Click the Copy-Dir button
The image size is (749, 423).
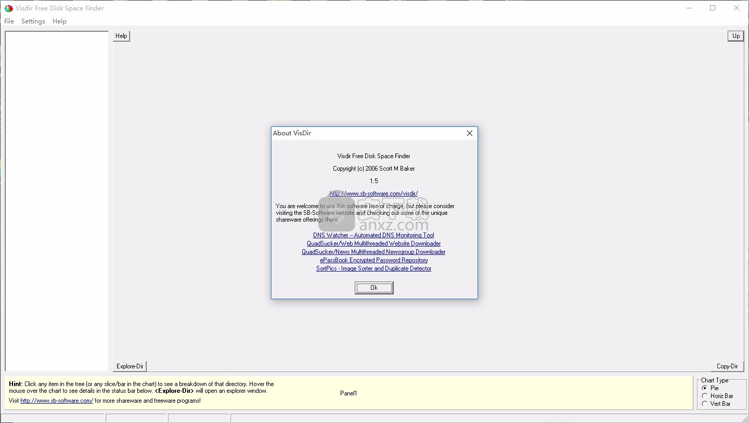pyautogui.click(x=727, y=366)
